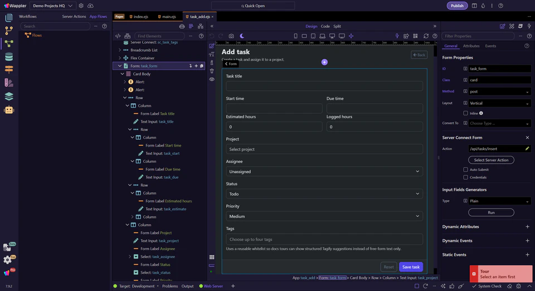This screenshot has width=535, height=291.
Task: Click the Quick Open search bar
Action: pyautogui.click(x=253, y=6)
